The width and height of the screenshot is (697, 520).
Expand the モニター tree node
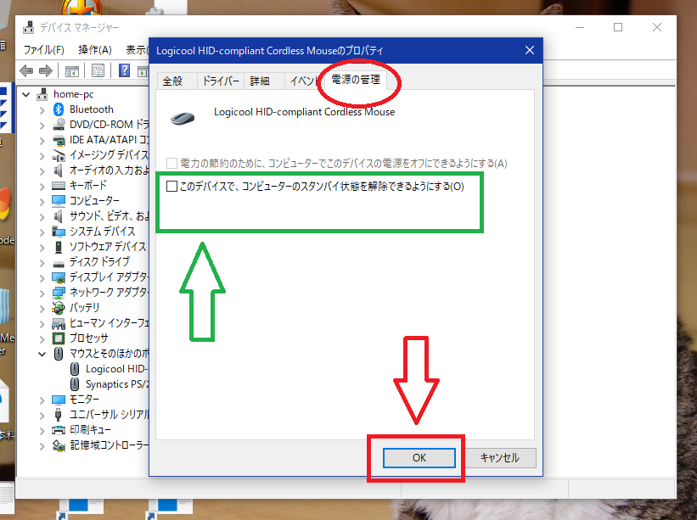tap(42, 400)
